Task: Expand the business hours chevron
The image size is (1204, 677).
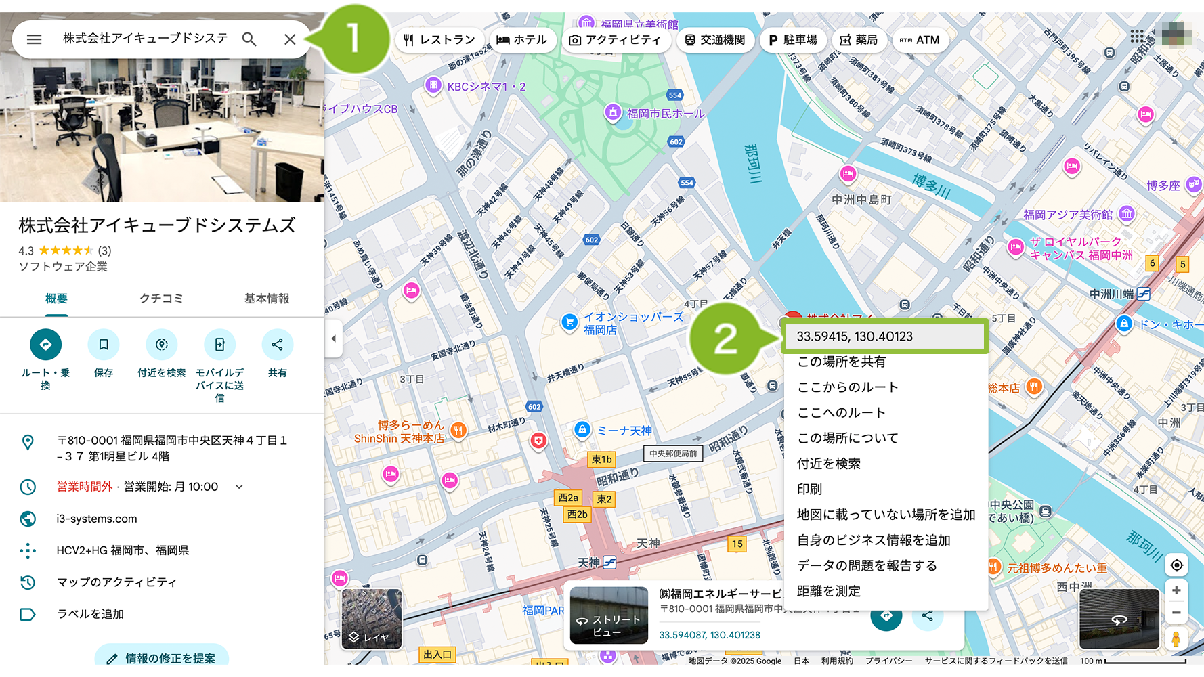Action: tap(239, 487)
